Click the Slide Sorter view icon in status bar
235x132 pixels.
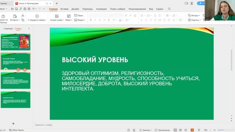(180, 130)
